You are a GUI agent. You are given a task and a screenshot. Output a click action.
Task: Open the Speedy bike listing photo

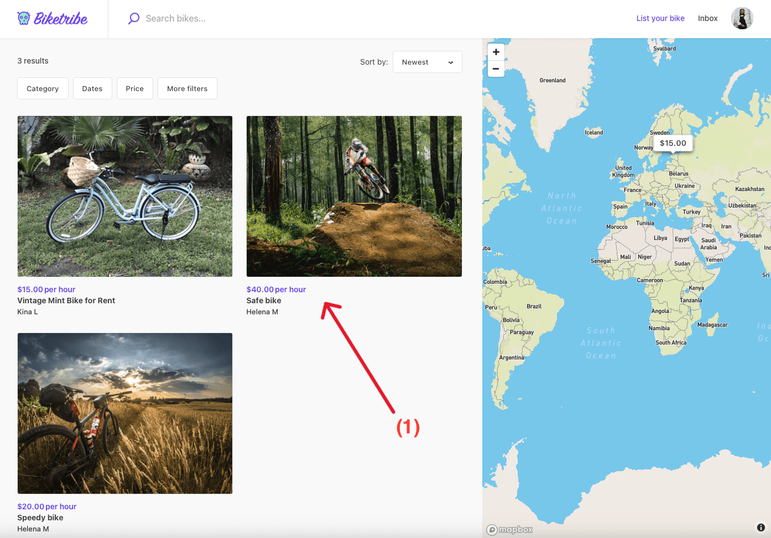pyautogui.click(x=125, y=413)
